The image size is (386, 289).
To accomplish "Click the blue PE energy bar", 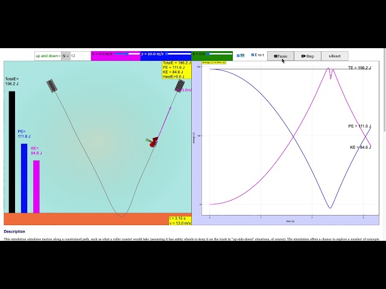I will point(24,178).
